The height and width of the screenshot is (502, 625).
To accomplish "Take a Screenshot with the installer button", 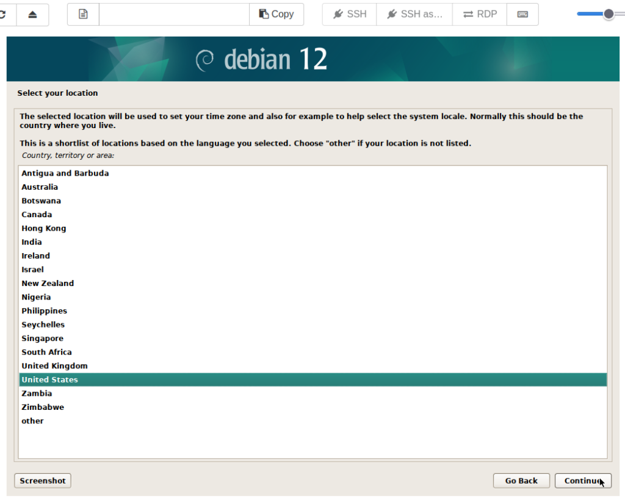I will tap(43, 481).
